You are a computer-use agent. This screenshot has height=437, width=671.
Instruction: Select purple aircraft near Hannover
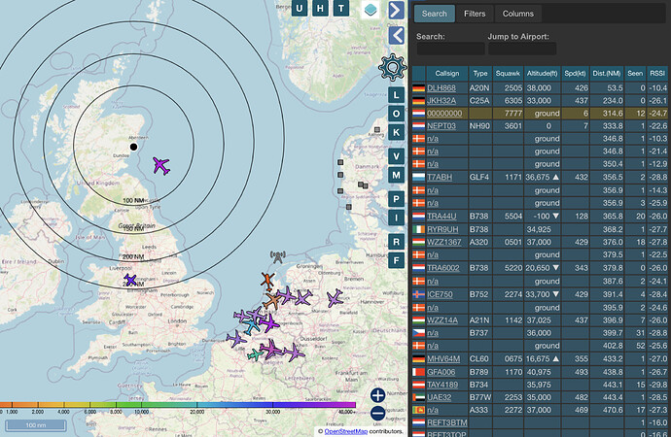335,298
